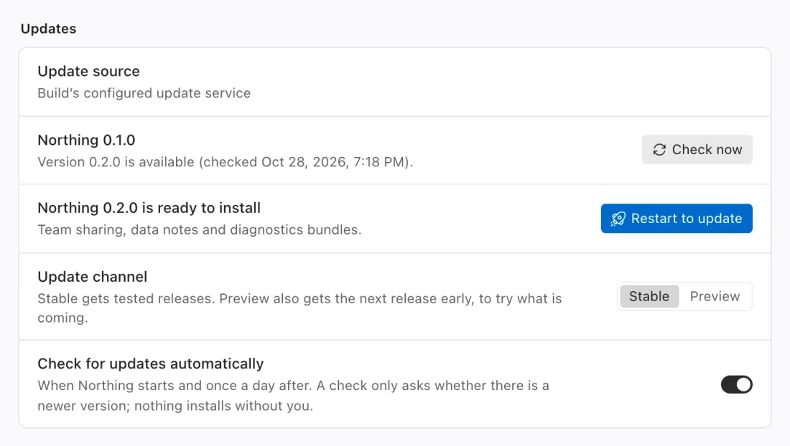Click the Northing 0.1.0 version title
The height and width of the screenshot is (446, 790).
87,141
